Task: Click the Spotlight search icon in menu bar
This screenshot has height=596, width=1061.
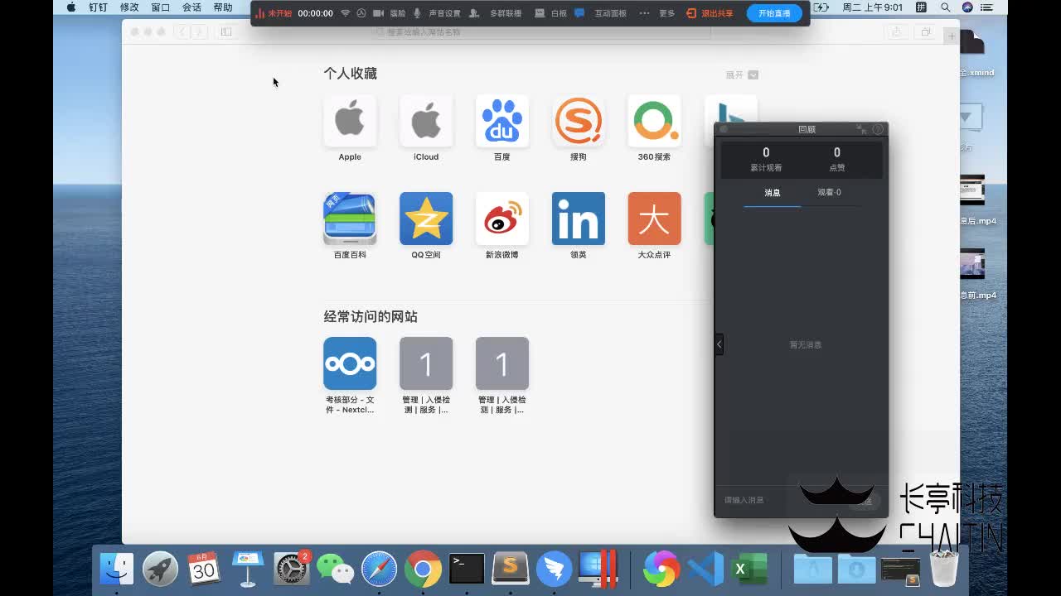Action: (x=946, y=7)
